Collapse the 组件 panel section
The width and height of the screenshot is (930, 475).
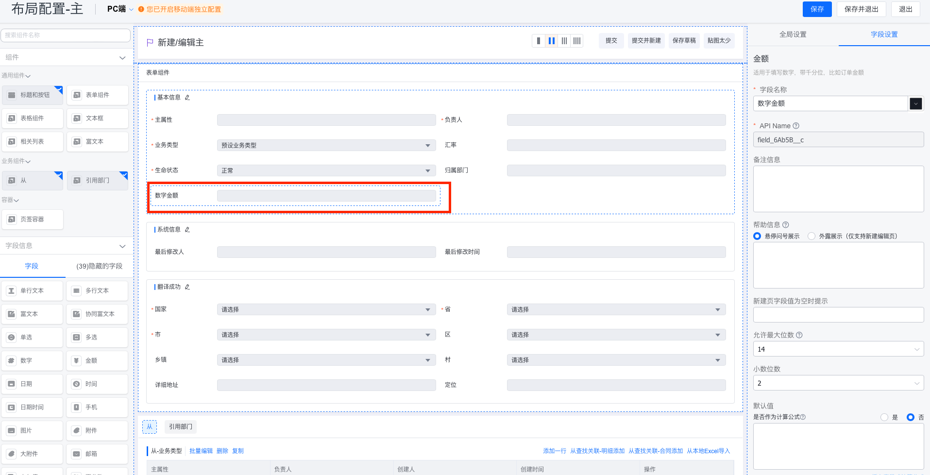(122, 58)
